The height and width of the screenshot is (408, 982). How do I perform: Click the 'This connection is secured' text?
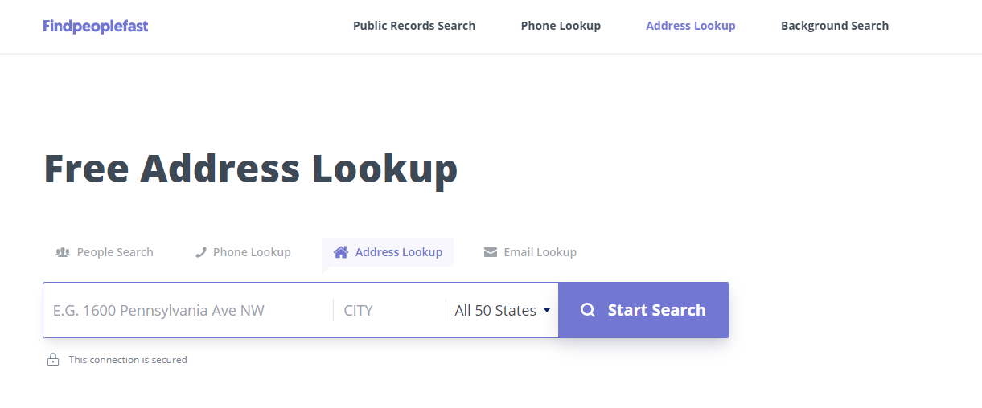pyautogui.click(x=128, y=360)
